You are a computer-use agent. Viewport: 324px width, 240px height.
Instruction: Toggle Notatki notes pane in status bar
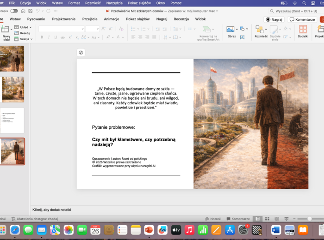[213, 219]
